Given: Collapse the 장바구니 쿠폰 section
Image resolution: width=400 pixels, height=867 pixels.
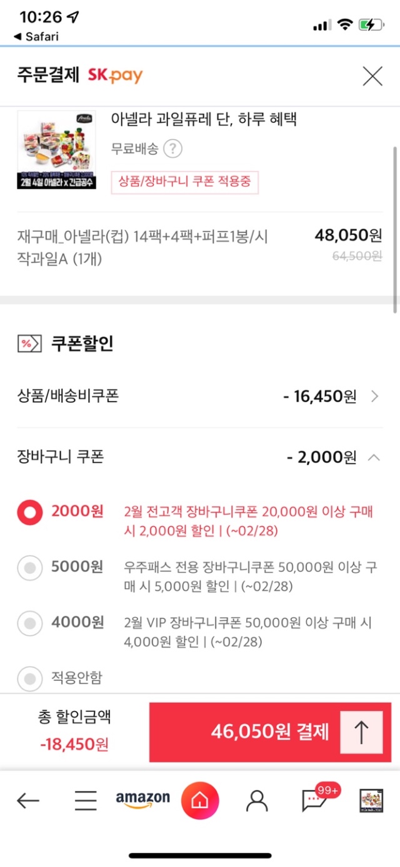Looking at the screenshot, I should pos(374,457).
